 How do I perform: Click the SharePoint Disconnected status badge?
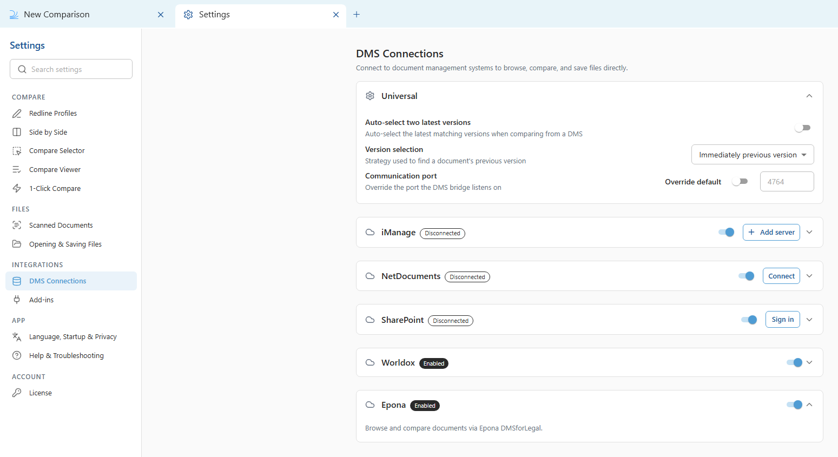tap(451, 321)
